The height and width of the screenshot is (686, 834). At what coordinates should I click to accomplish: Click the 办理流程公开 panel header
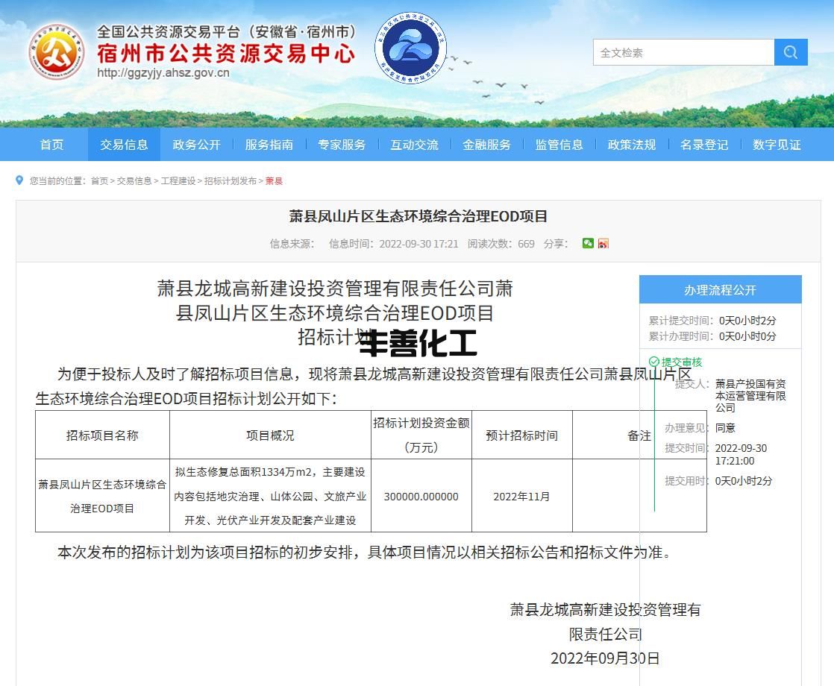tap(720, 290)
